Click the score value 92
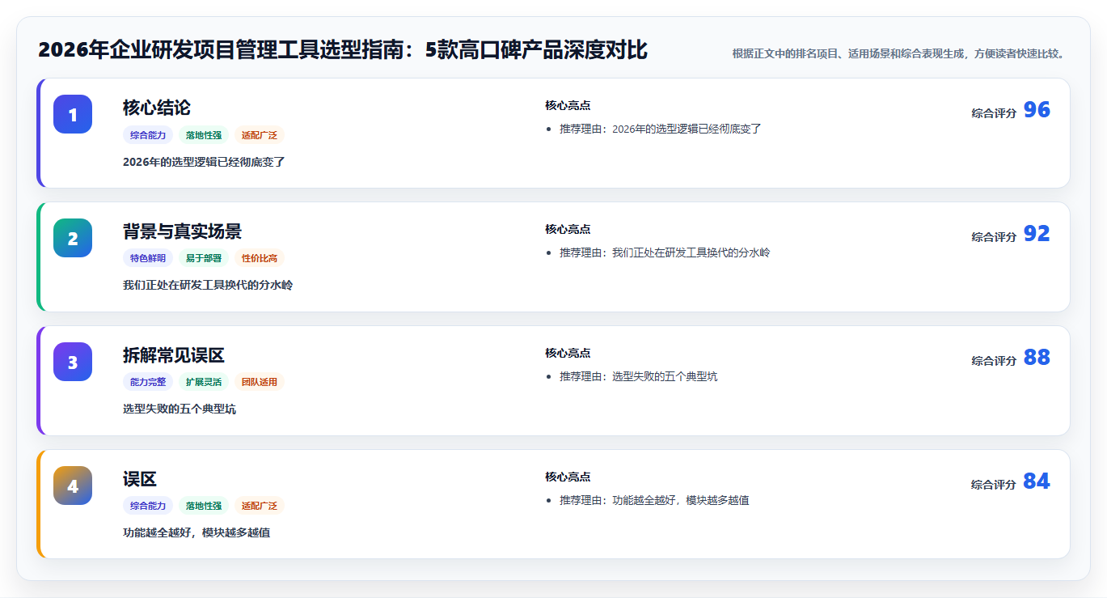The width and height of the screenshot is (1107, 598). [x=1037, y=234]
